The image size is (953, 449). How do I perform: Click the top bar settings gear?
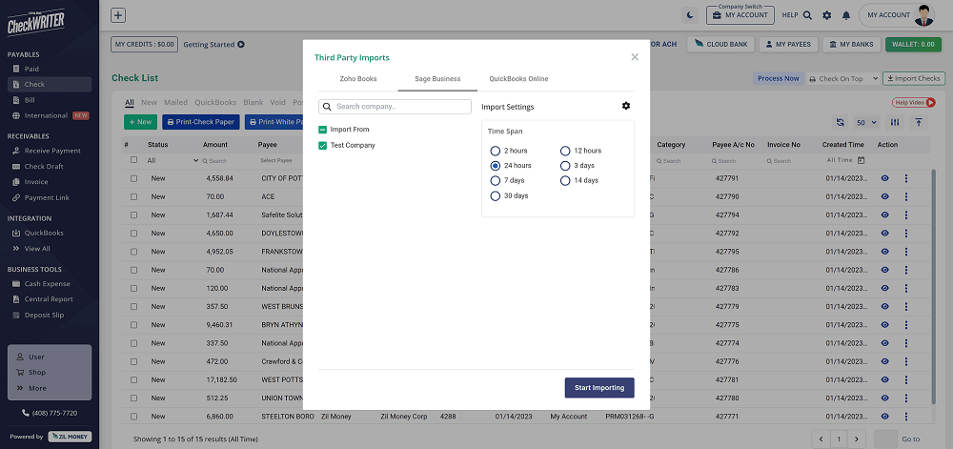826,15
